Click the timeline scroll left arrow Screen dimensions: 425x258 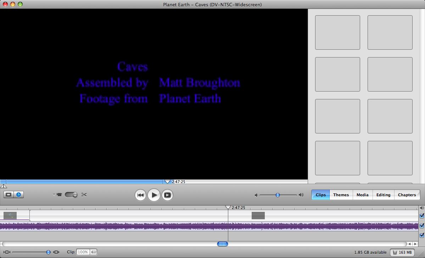click(x=409, y=244)
